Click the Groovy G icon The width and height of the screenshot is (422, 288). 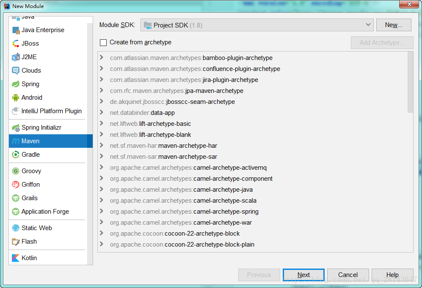pos(16,171)
